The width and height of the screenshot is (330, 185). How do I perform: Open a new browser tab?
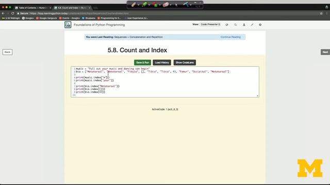tap(96, 8)
